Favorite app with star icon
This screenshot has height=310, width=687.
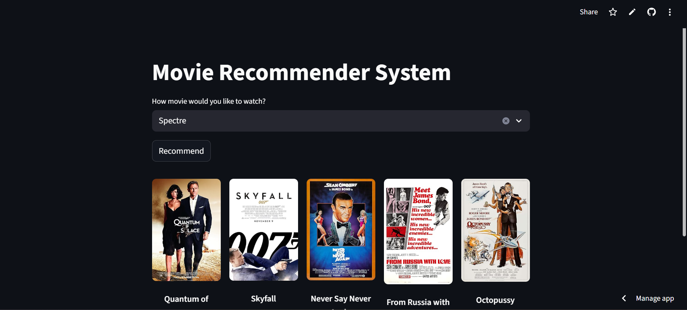[x=613, y=12]
